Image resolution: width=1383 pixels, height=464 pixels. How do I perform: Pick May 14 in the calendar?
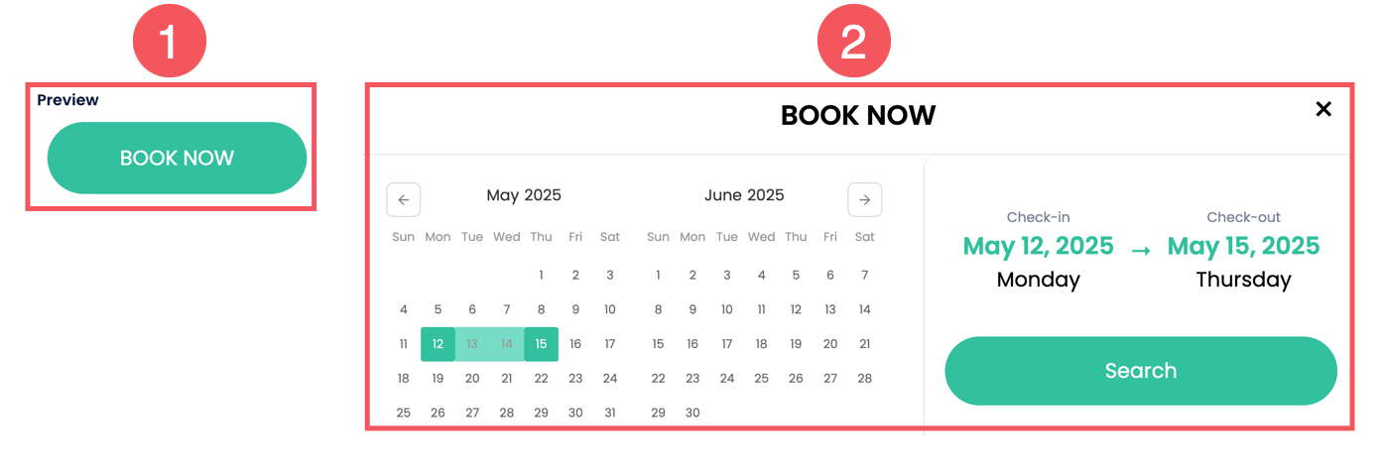click(x=507, y=344)
